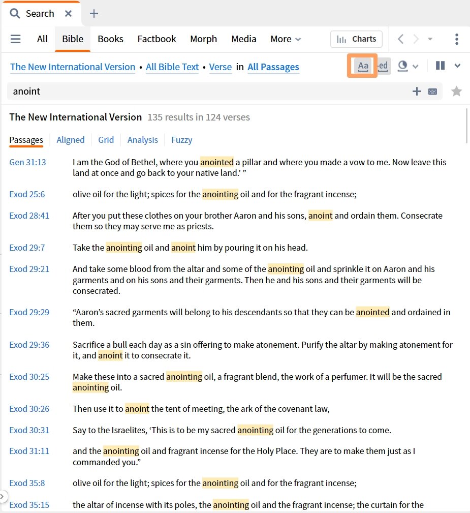Open the Charts view
The width and height of the screenshot is (470, 513).
(356, 39)
